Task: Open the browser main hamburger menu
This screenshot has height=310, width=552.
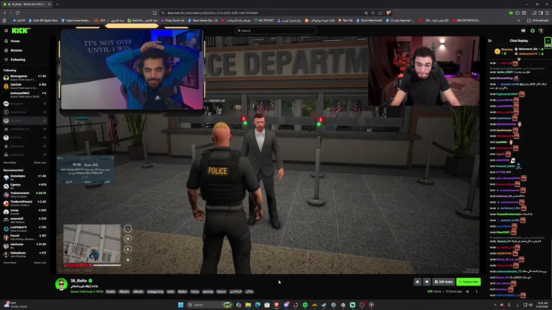Action: coord(547,13)
